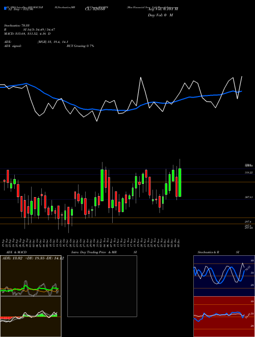The width and height of the screenshot is (255, 337).
Task: Click the 'SI 14/3: 54.49 / 54.47' value
Action: click(x=39, y=30)
